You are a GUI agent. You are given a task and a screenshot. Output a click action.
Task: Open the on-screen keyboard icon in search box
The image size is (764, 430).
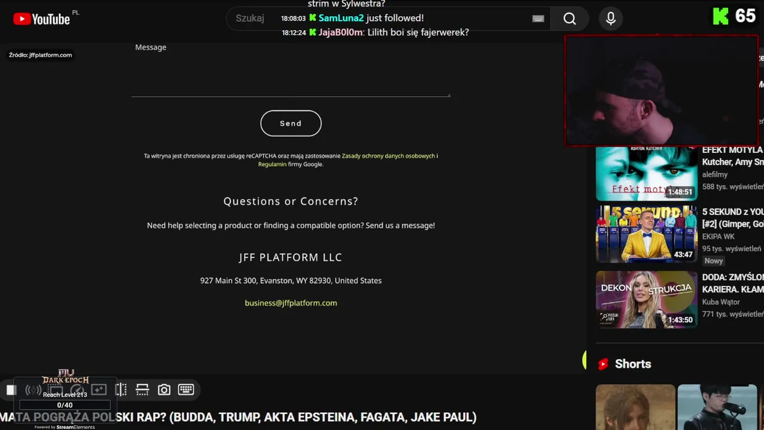coord(538,19)
